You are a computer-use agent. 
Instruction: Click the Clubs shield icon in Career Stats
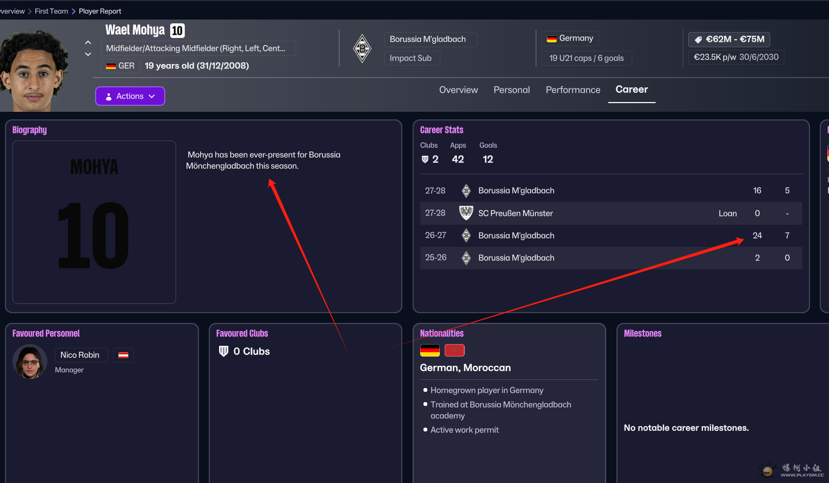point(425,160)
